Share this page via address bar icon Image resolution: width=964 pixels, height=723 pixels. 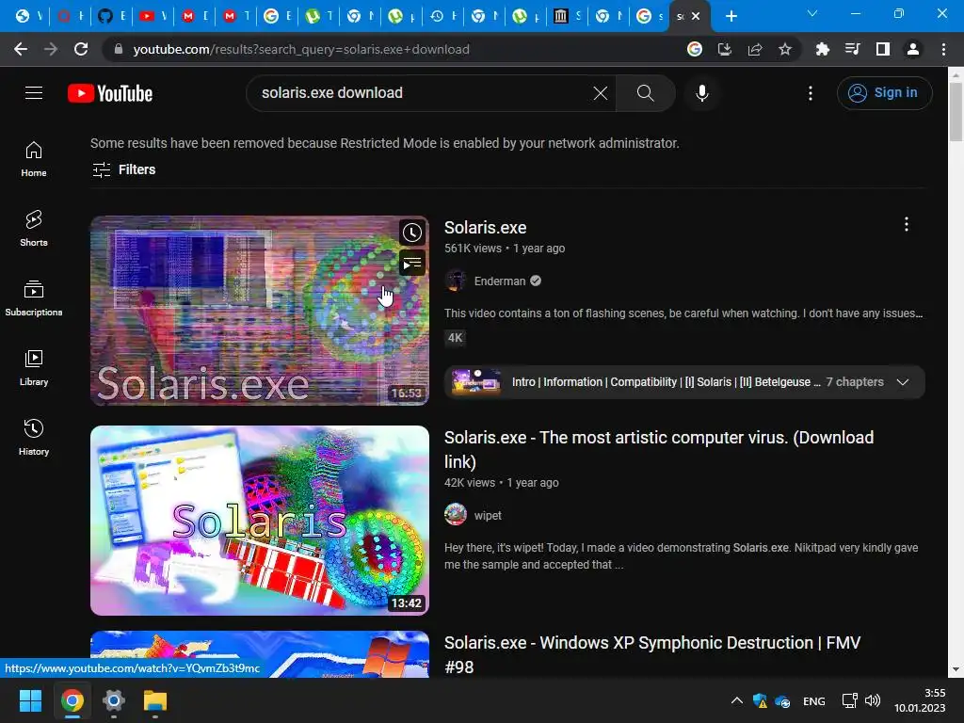(x=755, y=49)
